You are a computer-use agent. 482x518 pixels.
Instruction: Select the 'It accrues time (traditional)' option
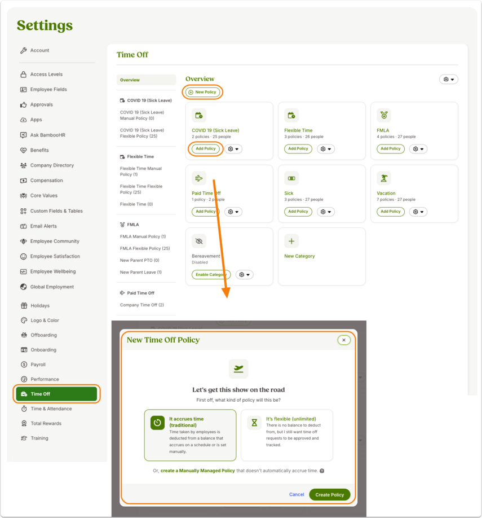pyautogui.click(x=190, y=435)
